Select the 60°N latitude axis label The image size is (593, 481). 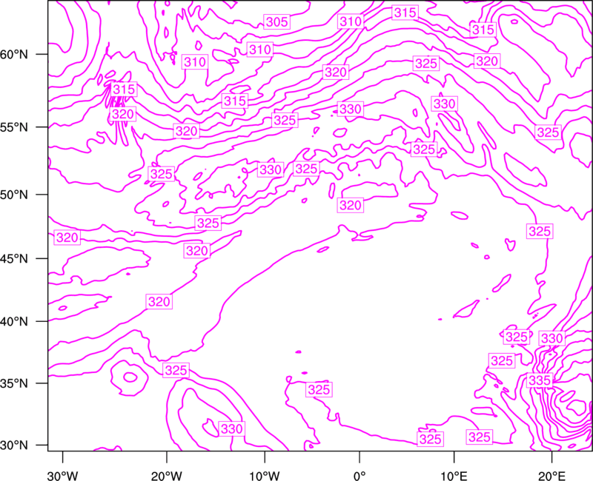click(14, 55)
